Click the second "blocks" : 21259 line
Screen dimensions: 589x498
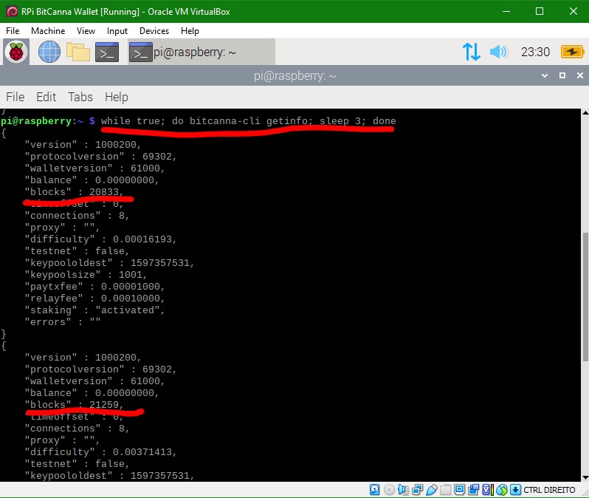click(74, 405)
